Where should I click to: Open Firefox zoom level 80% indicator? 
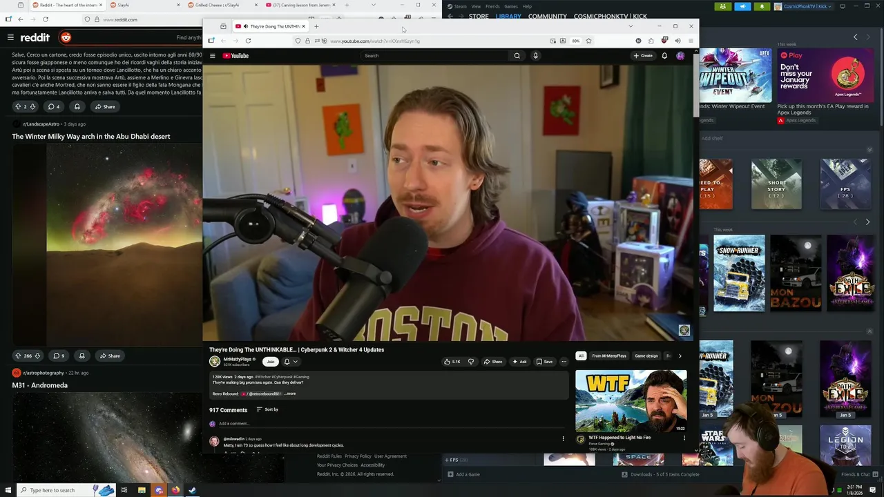click(x=576, y=41)
